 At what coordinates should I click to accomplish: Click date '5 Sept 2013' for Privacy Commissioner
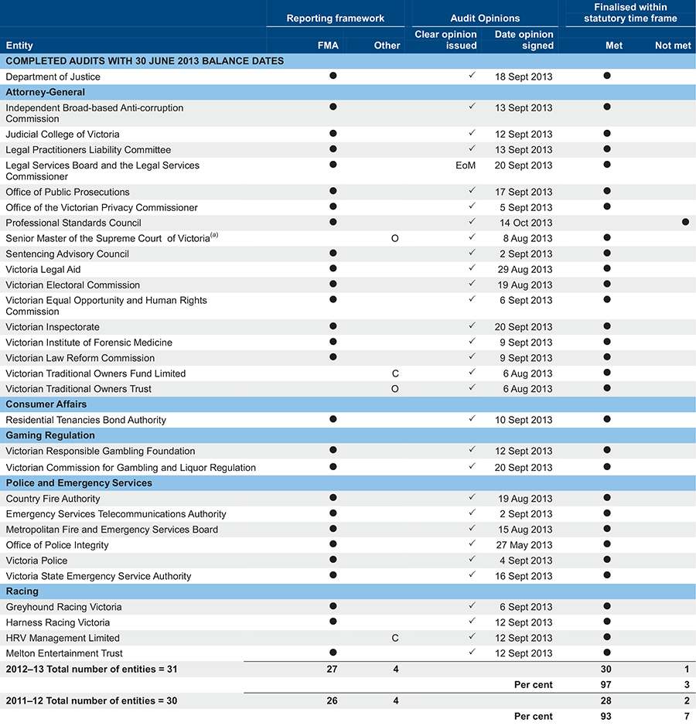click(x=526, y=207)
